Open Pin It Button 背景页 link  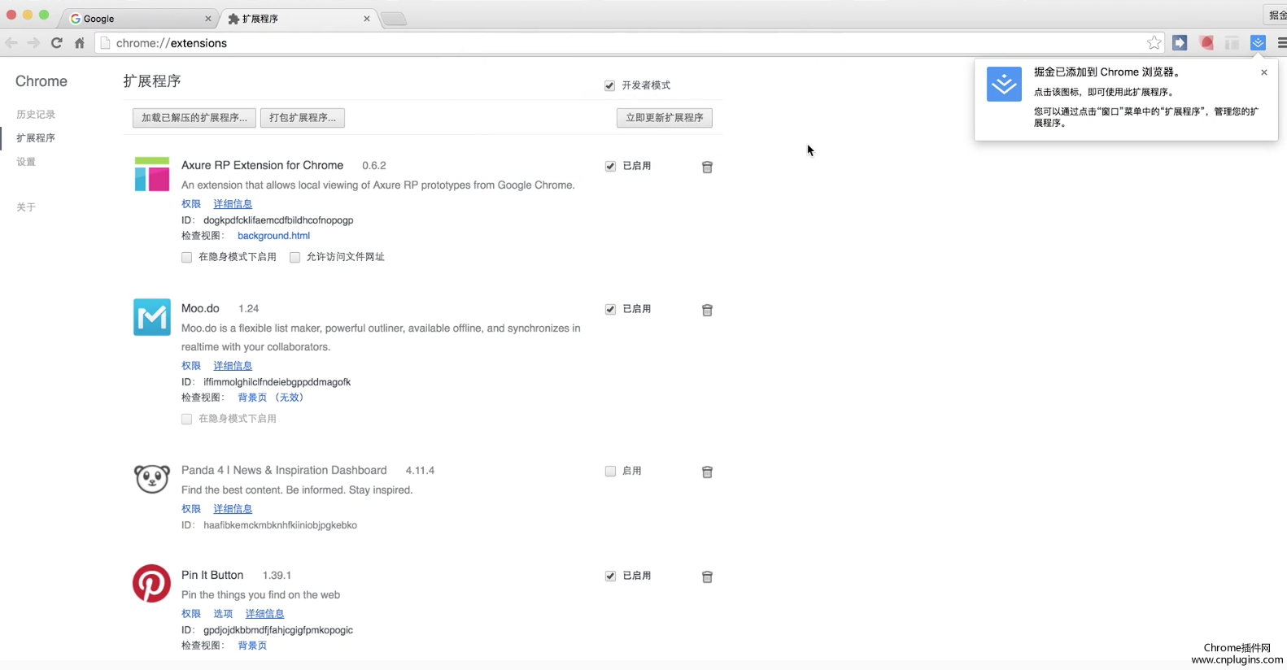(252, 646)
